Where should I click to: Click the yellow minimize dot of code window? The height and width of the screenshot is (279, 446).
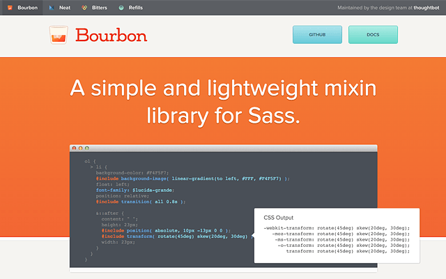point(81,148)
